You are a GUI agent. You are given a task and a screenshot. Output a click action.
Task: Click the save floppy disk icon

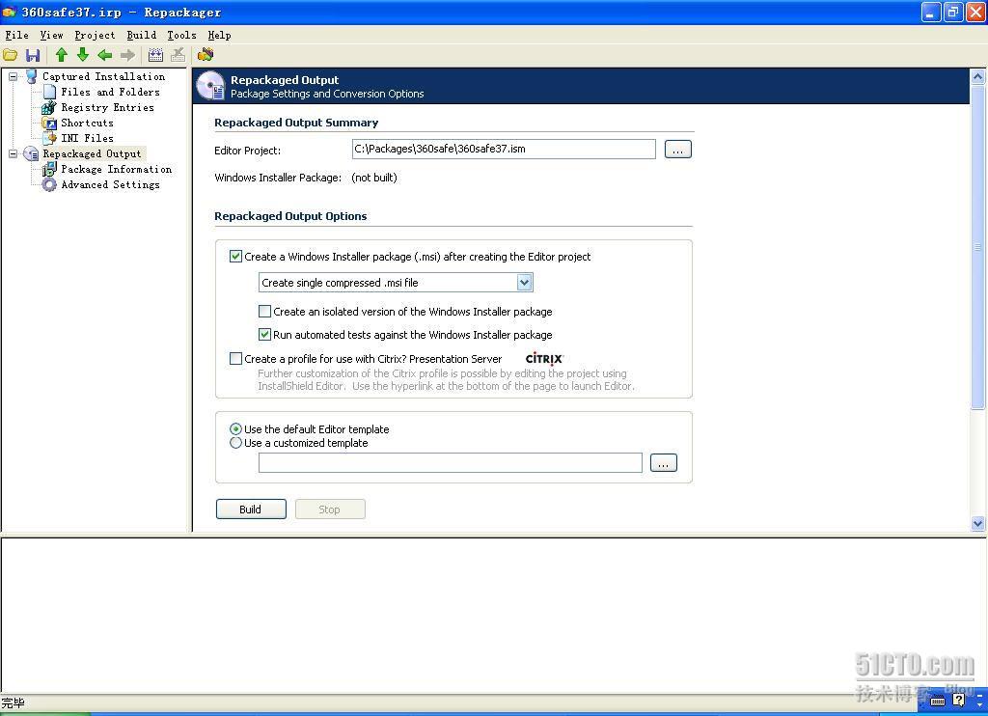click(x=33, y=55)
